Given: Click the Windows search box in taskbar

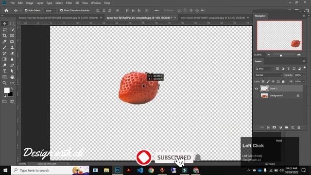Looking at the screenshot, I should coord(50,170).
